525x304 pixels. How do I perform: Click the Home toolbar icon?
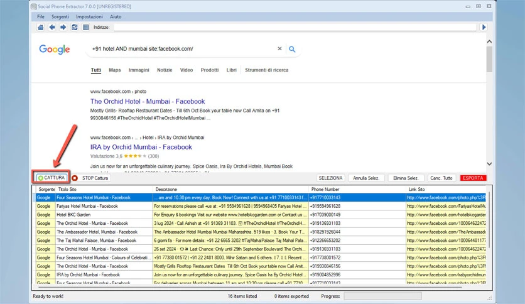pos(41,27)
